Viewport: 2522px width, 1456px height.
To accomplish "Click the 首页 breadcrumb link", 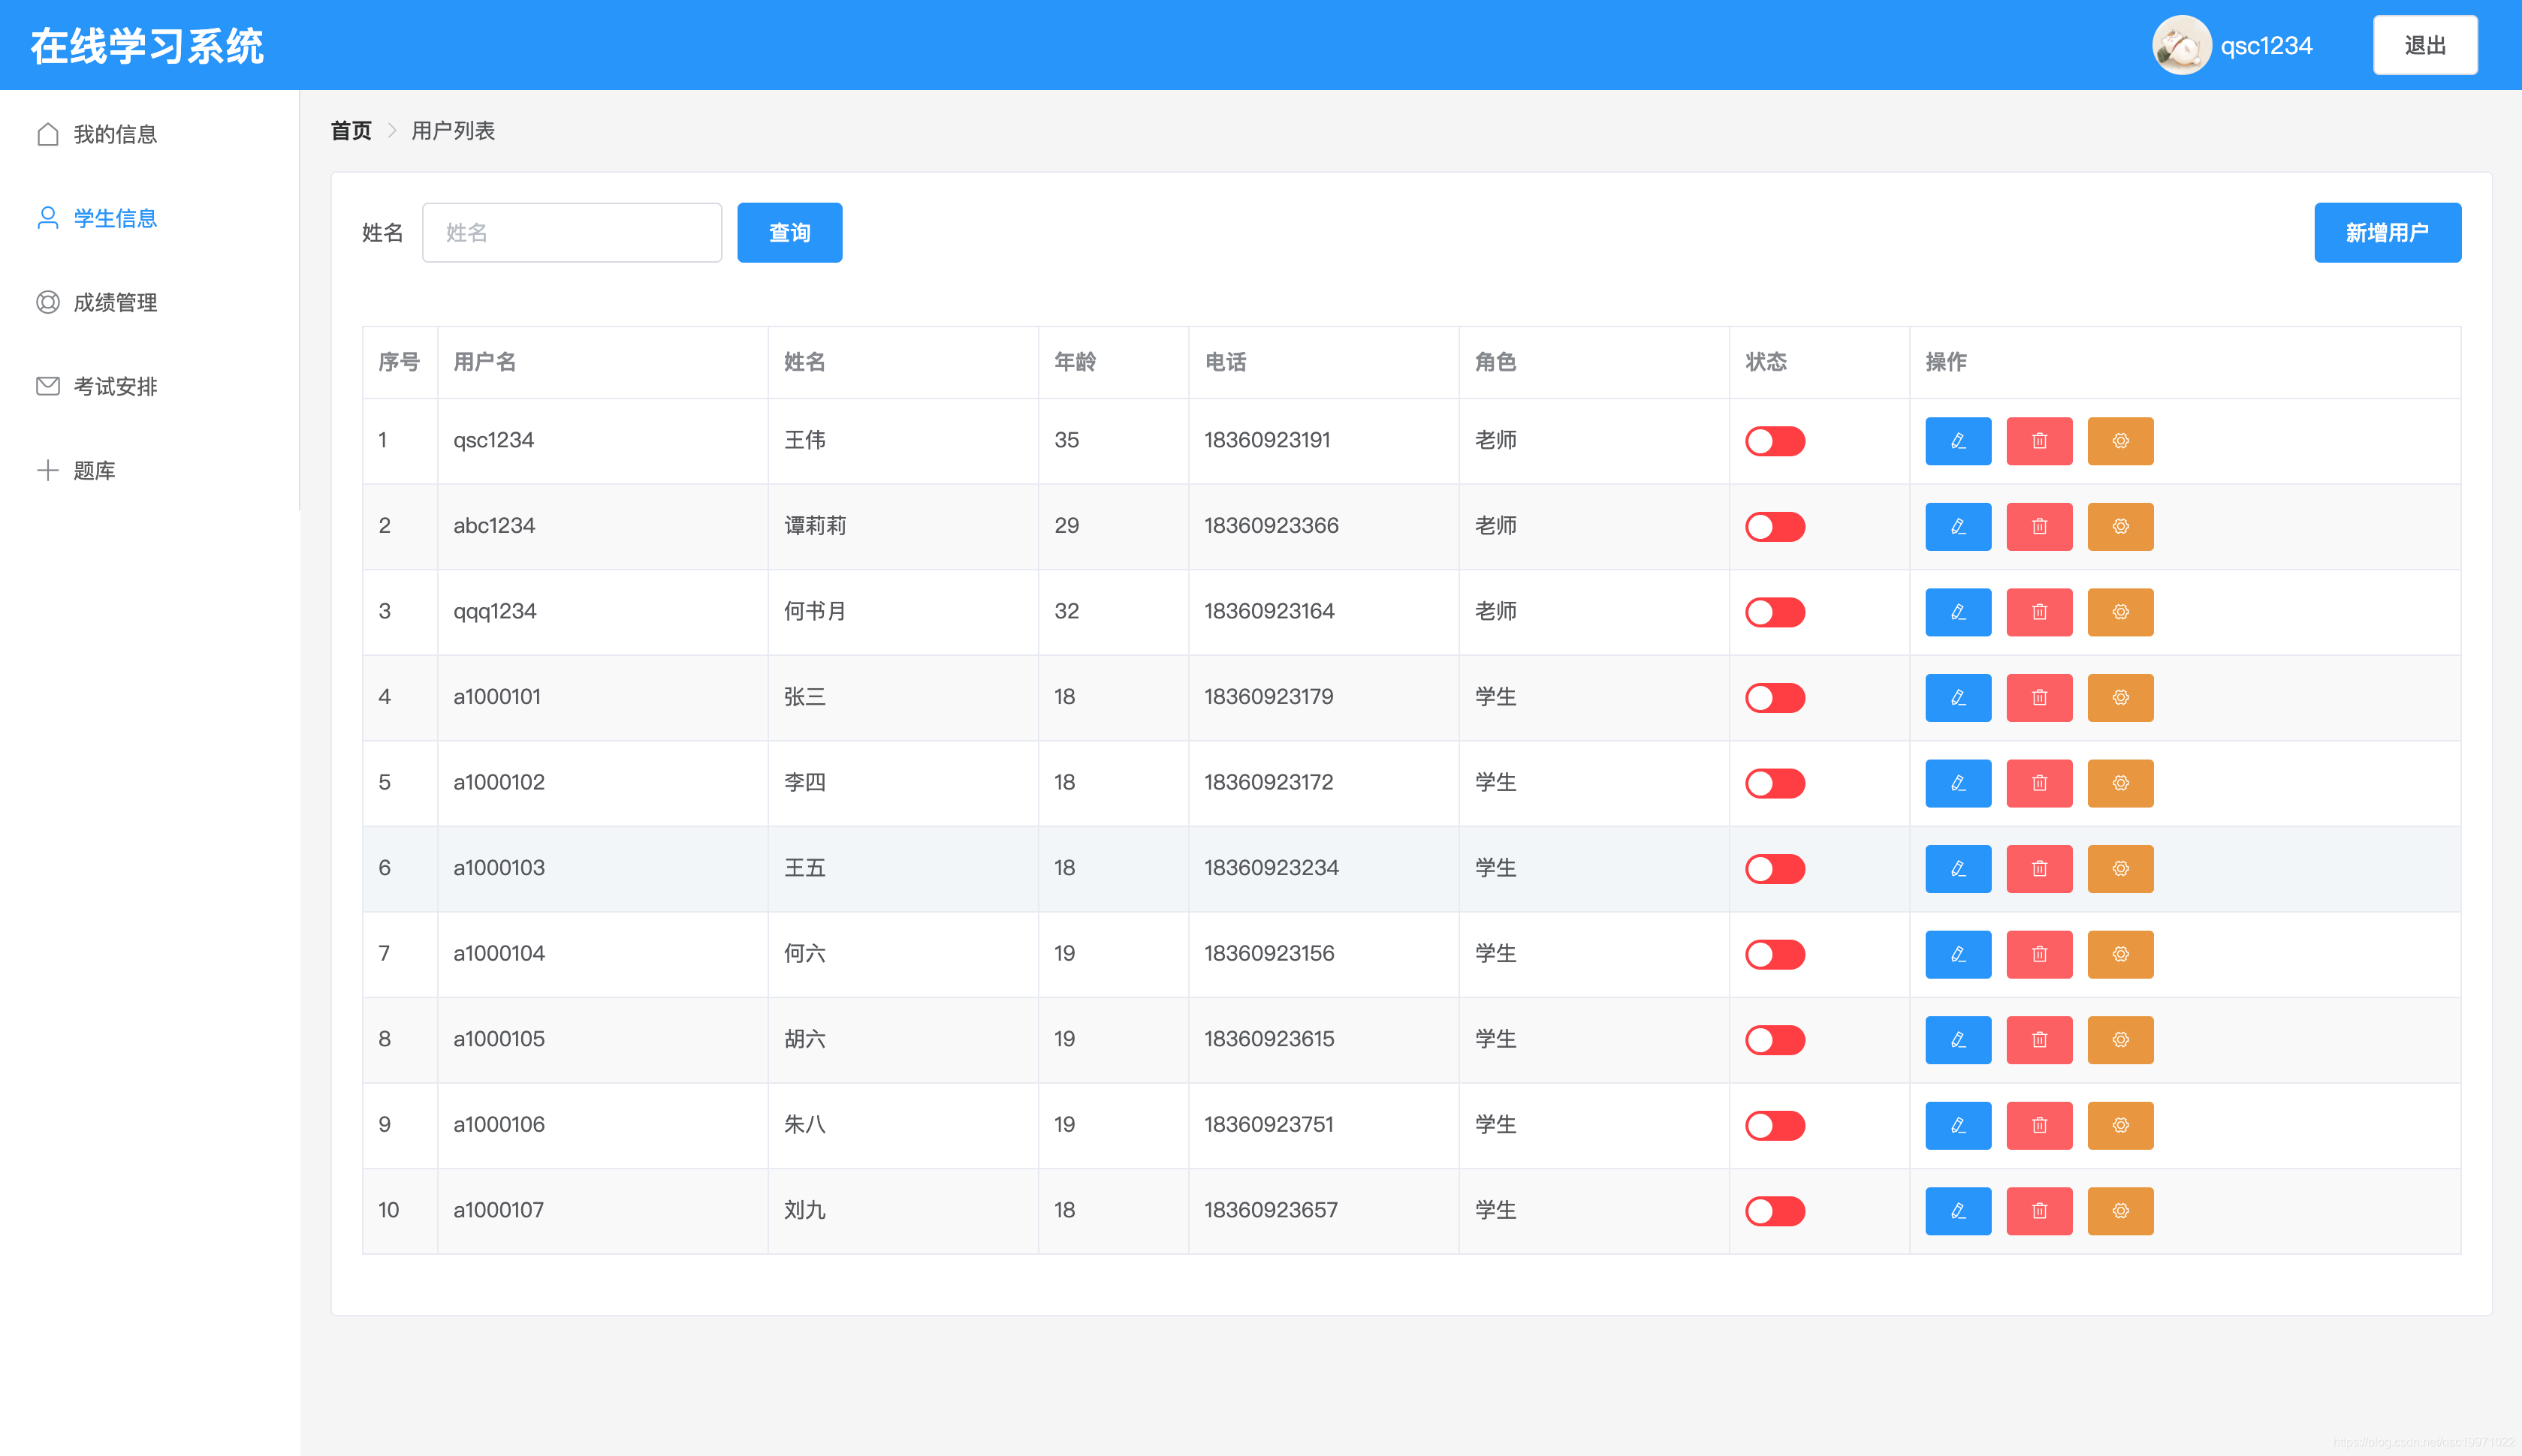I will click(x=350, y=131).
